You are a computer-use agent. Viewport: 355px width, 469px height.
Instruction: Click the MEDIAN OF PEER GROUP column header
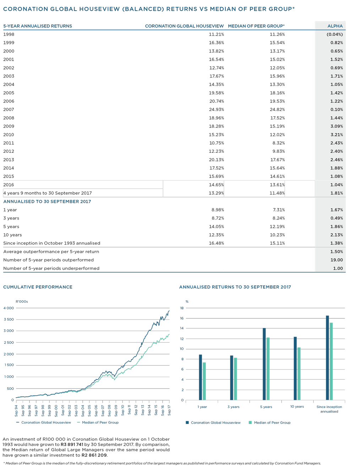coord(256,26)
